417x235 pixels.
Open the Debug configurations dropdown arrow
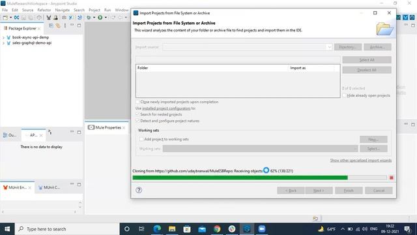[x=94, y=18]
